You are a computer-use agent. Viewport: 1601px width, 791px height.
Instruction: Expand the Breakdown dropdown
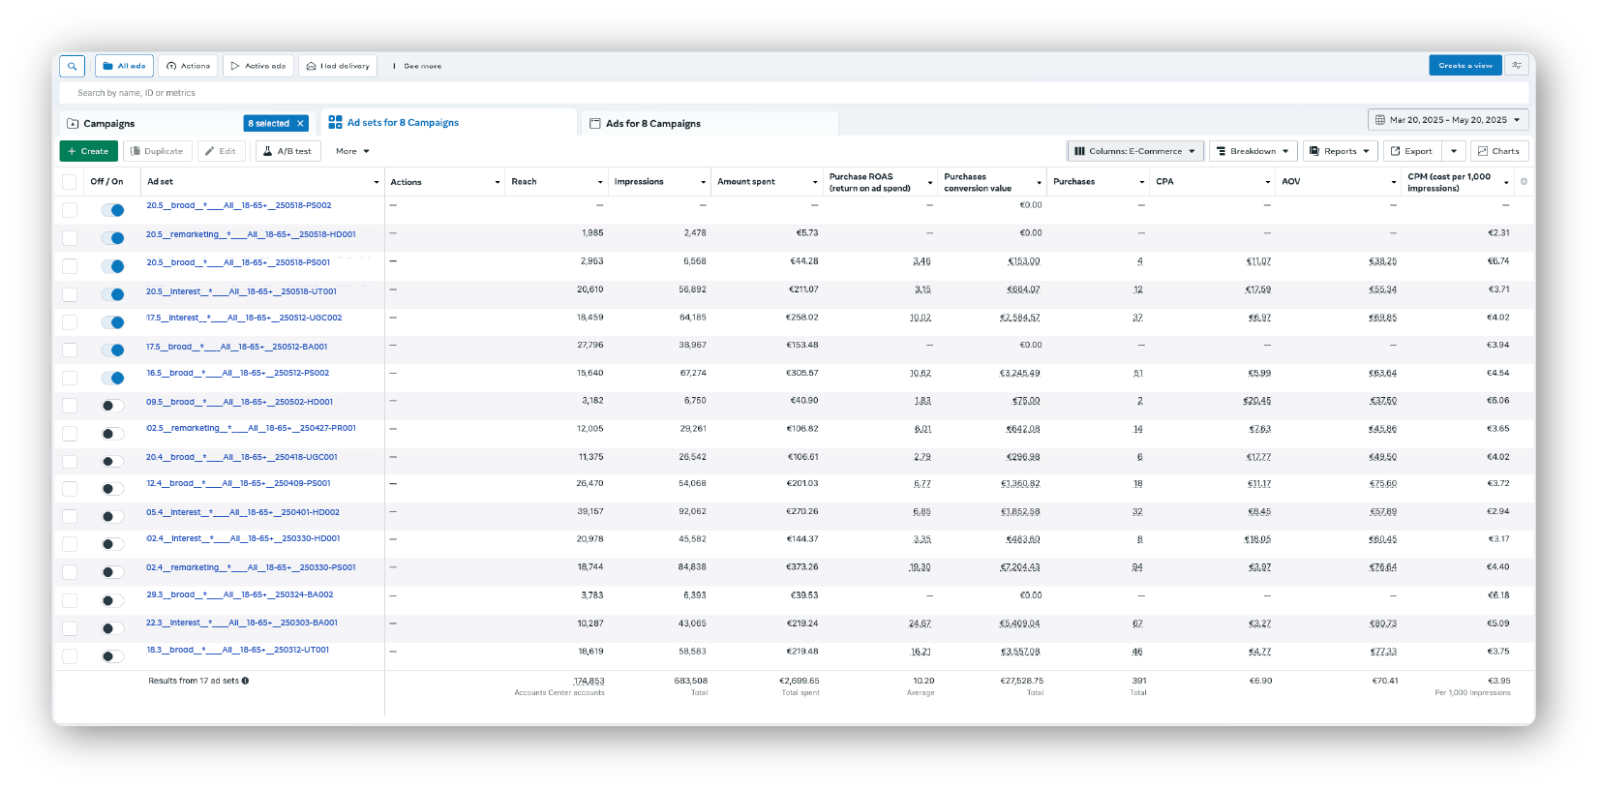1253,151
